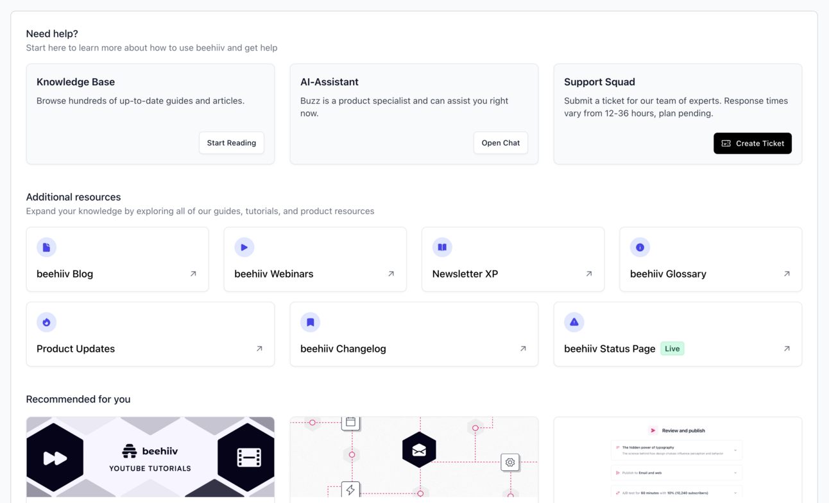Image resolution: width=829 pixels, height=503 pixels.
Task: Select the beehiiv Blog title
Action: point(65,274)
